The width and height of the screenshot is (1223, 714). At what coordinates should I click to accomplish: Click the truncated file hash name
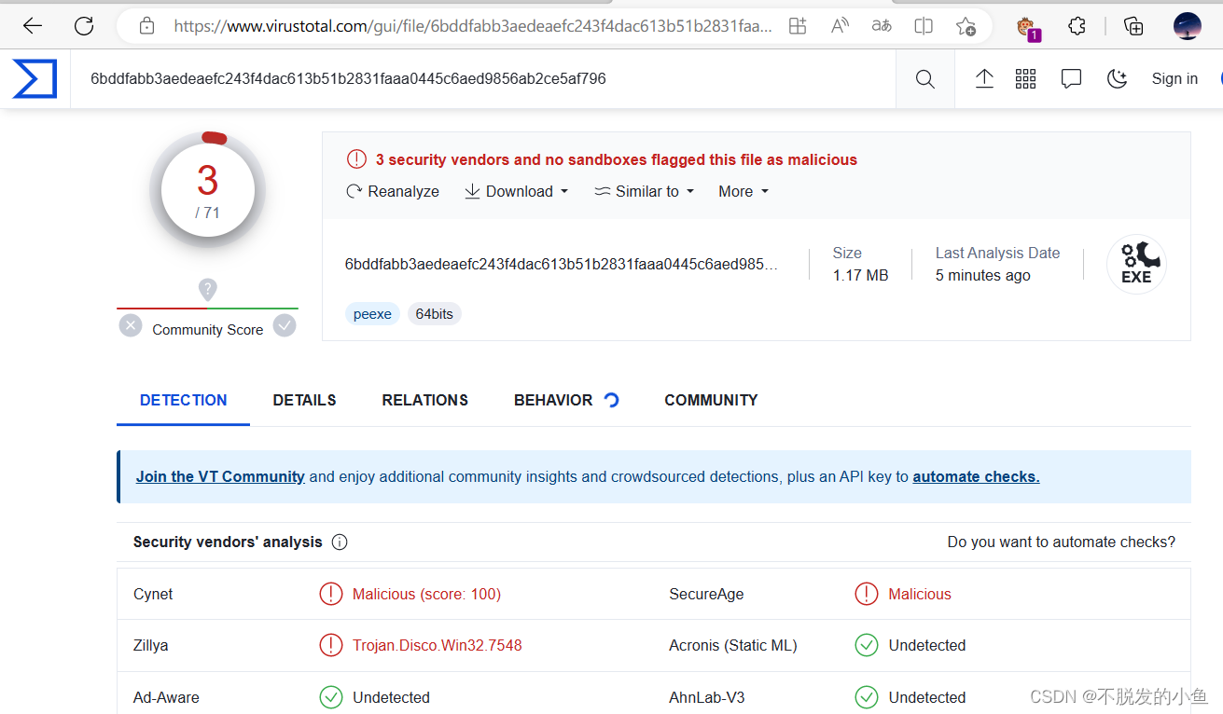pos(562,265)
